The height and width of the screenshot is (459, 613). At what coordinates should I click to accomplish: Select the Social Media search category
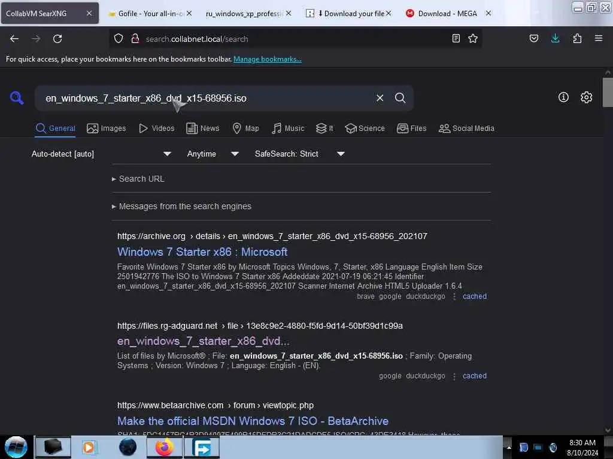coord(466,128)
